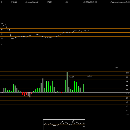
Task: Click the -60 label on the MR axis
Action: (127, 106)
